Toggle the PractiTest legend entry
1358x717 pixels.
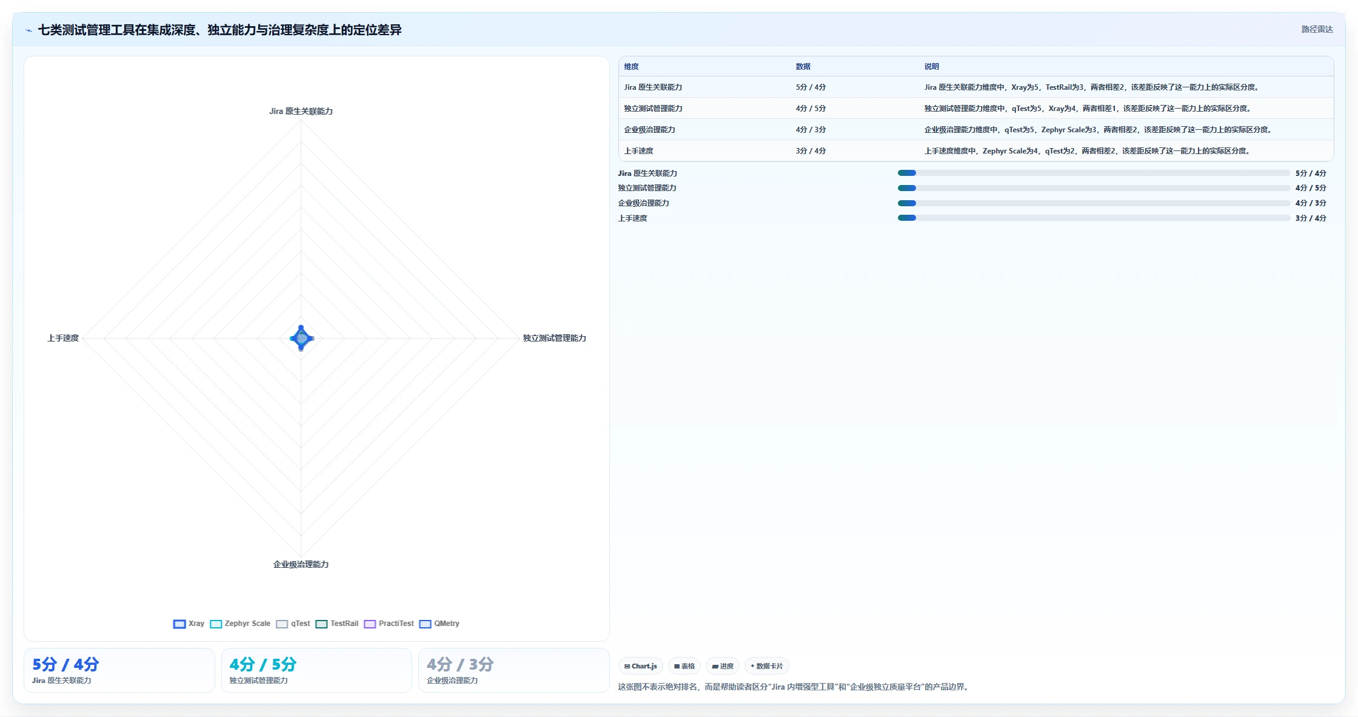(x=389, y=624)
